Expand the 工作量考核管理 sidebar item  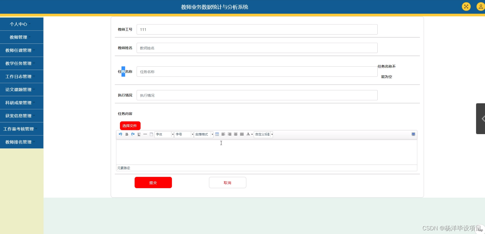[22, 129]
